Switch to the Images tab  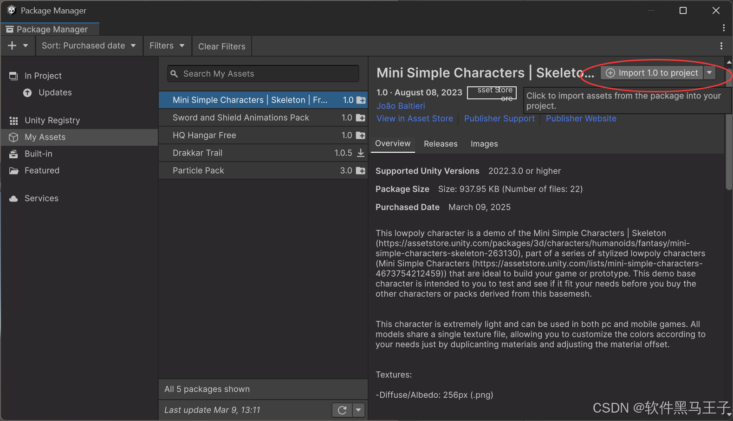(484, 144)
